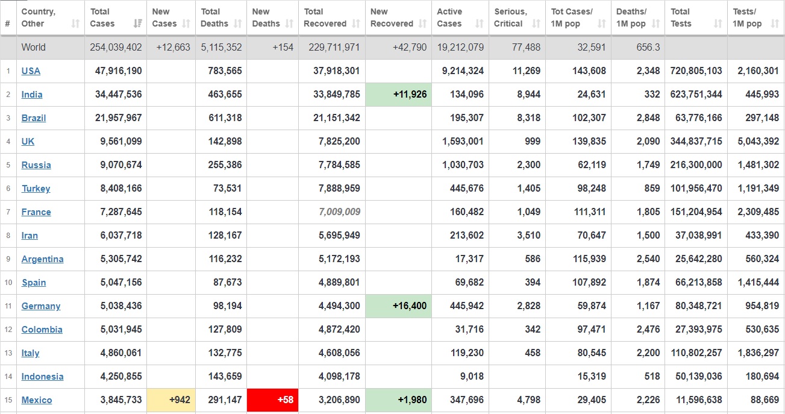The height and width of the screenshot is (414, 785).
Task: Click Serious, Critical sort arrows
Action: [x=536, y=24]
